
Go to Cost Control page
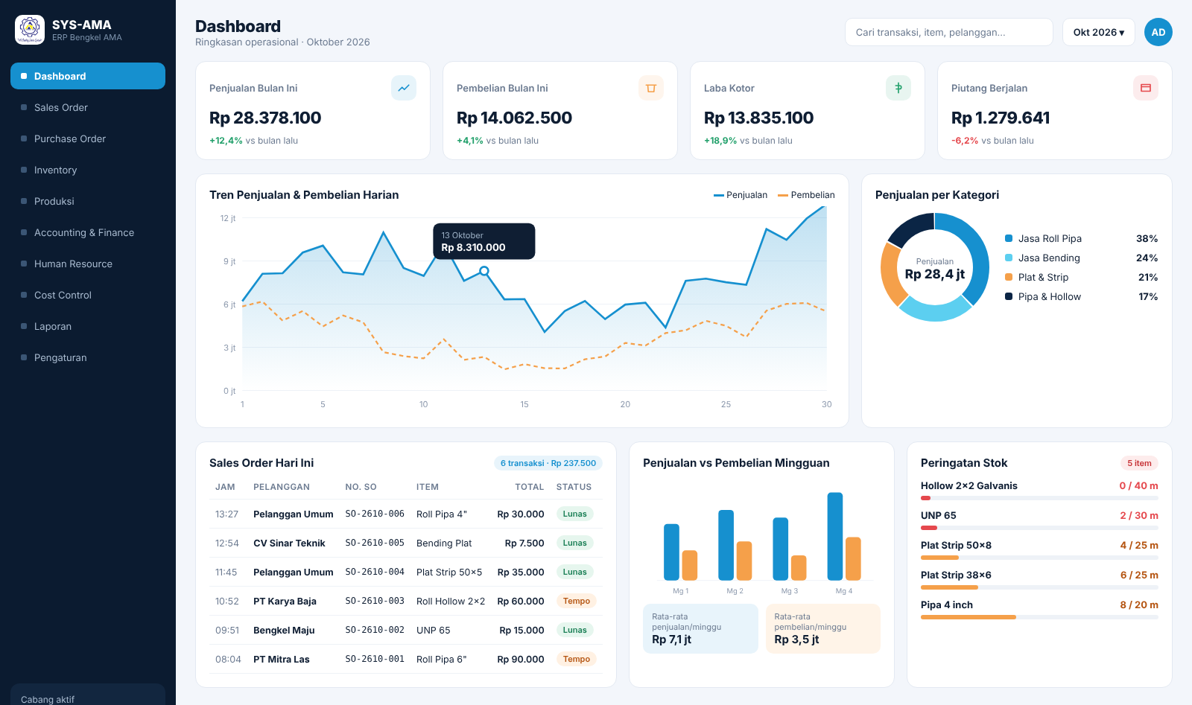pos(88,295)
